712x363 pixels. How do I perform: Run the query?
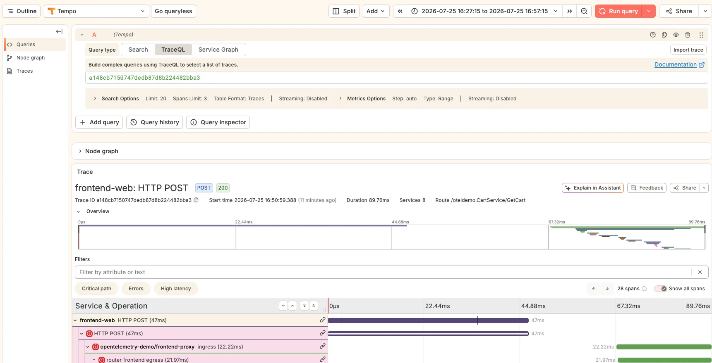click(619, 11)
